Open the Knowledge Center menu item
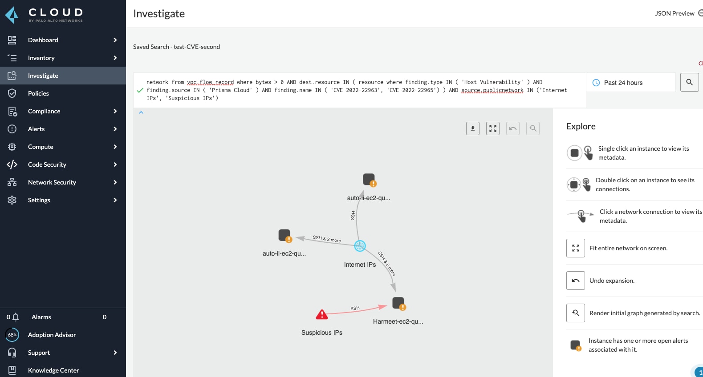Image resolution: width=703 pixels, height=377 pixels. pyautogui.click(x=63, y=370)
